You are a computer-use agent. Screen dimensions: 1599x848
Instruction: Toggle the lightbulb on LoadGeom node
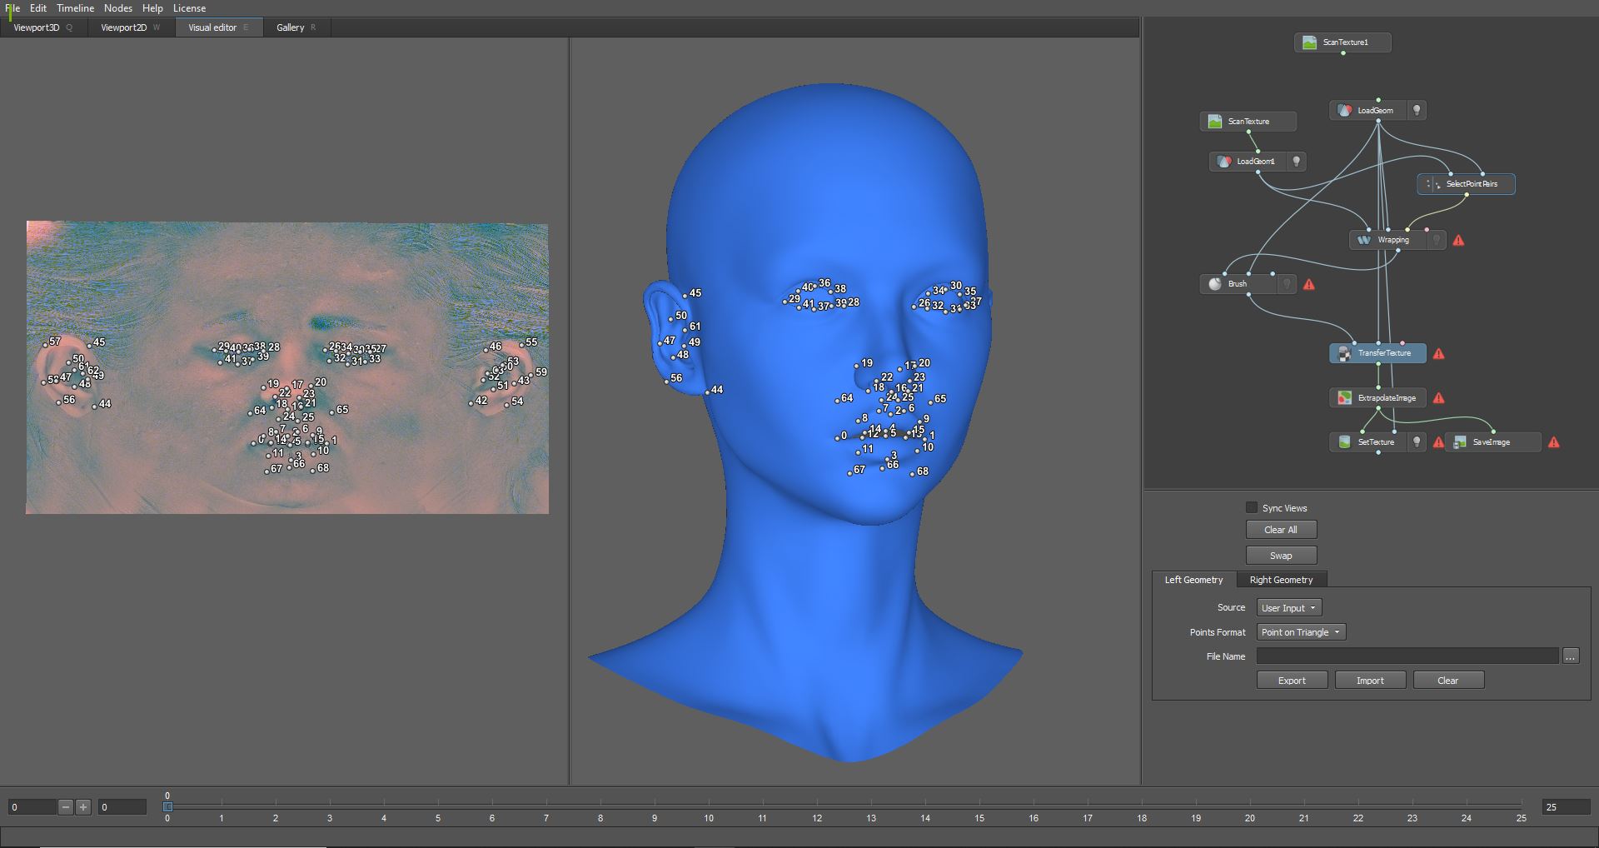point(1416,110)
